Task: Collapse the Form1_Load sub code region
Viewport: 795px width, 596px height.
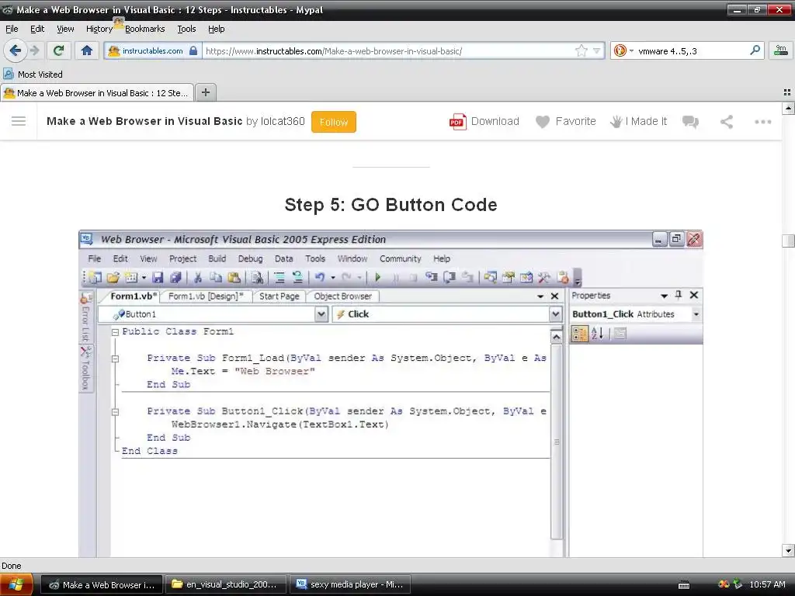Action: point(115,359)
